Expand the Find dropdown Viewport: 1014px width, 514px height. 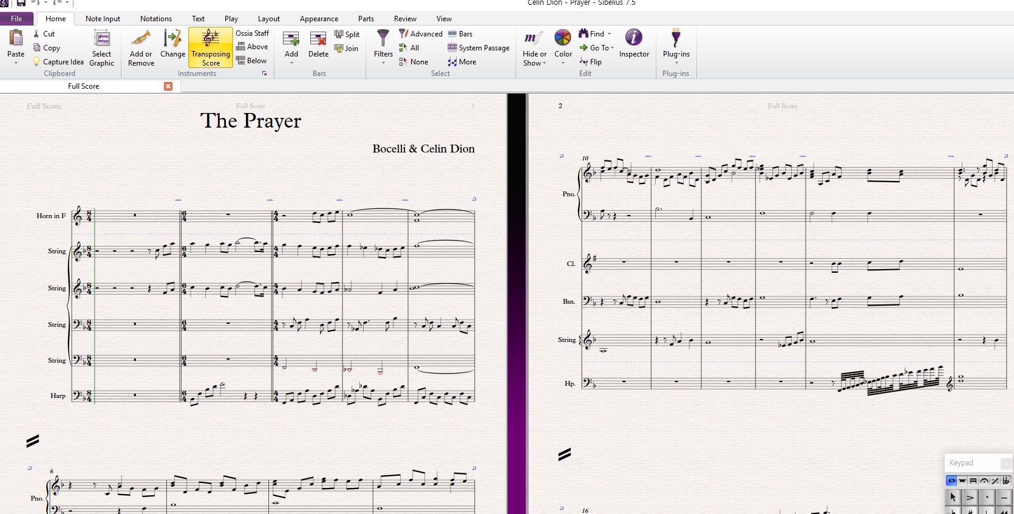coord(610,34)
